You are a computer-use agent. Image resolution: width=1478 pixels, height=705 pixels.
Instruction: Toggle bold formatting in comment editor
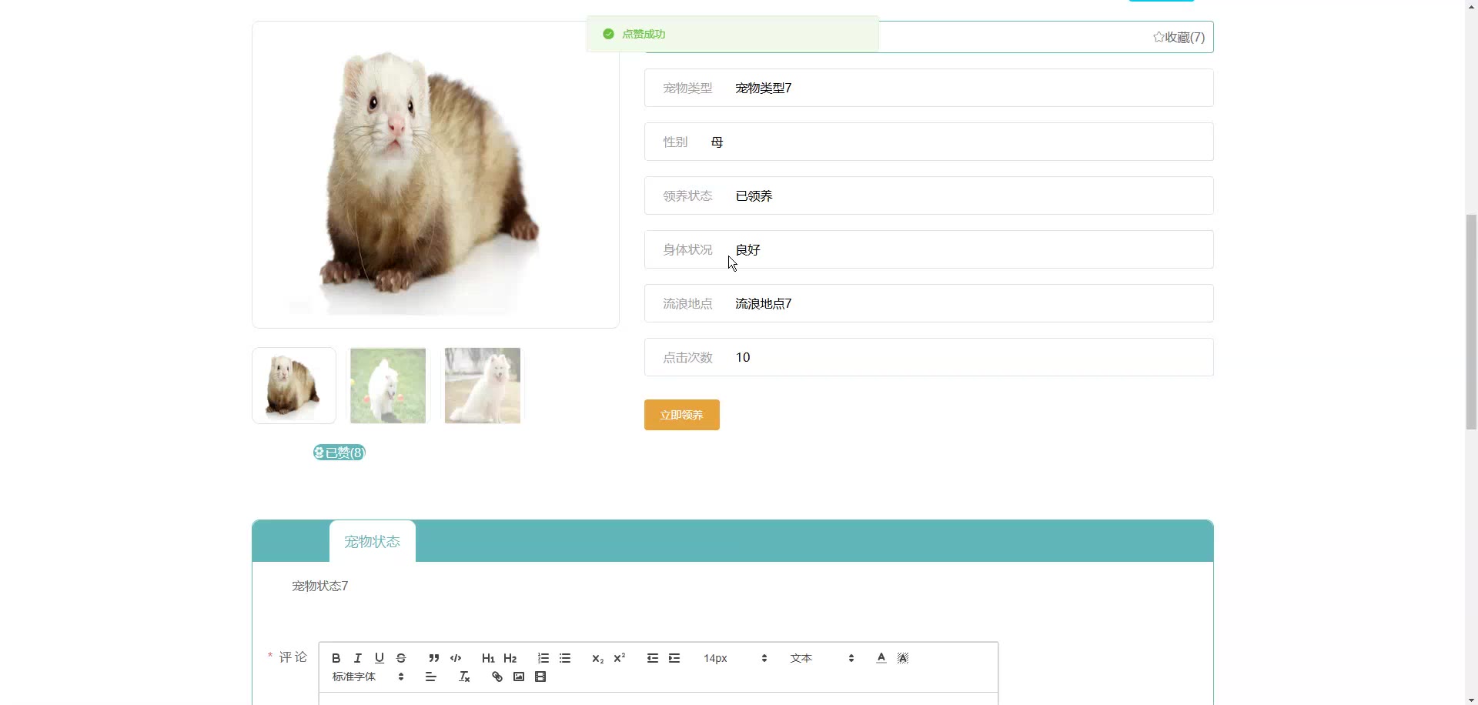point(336,658)
